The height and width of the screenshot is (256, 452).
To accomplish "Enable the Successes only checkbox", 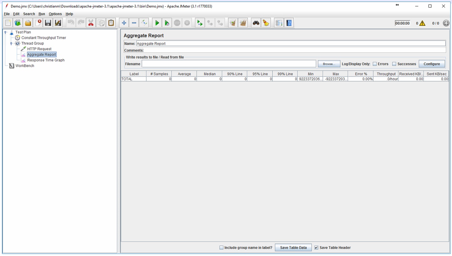I will 394,64.
